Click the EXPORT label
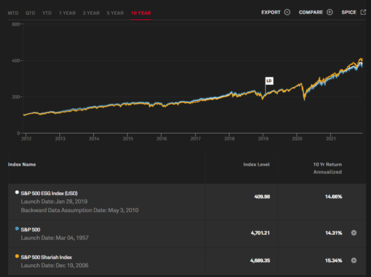 coord(271,12)
